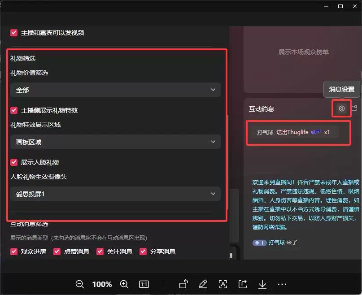Click the 100% zoom level button
This screenshot has height=295, width=362.
(x=102, y=284)
